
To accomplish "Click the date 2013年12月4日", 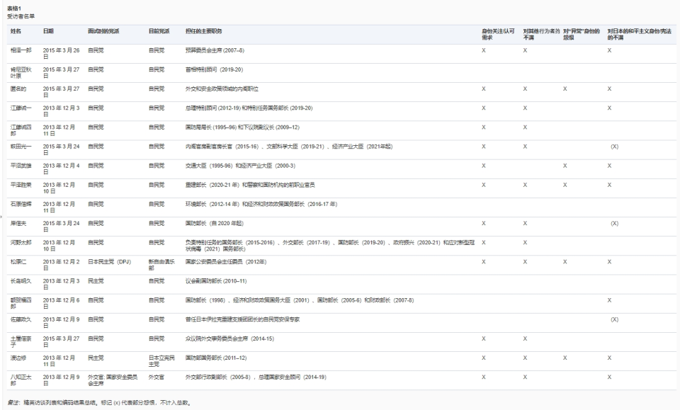I will pos(61,169).
